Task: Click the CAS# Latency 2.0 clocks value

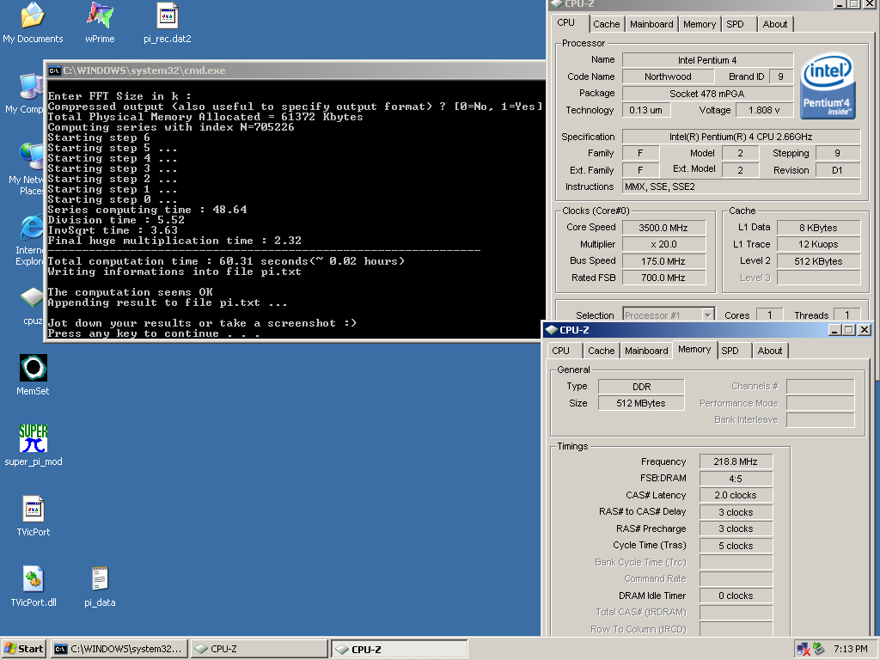Action: [736, 496]
